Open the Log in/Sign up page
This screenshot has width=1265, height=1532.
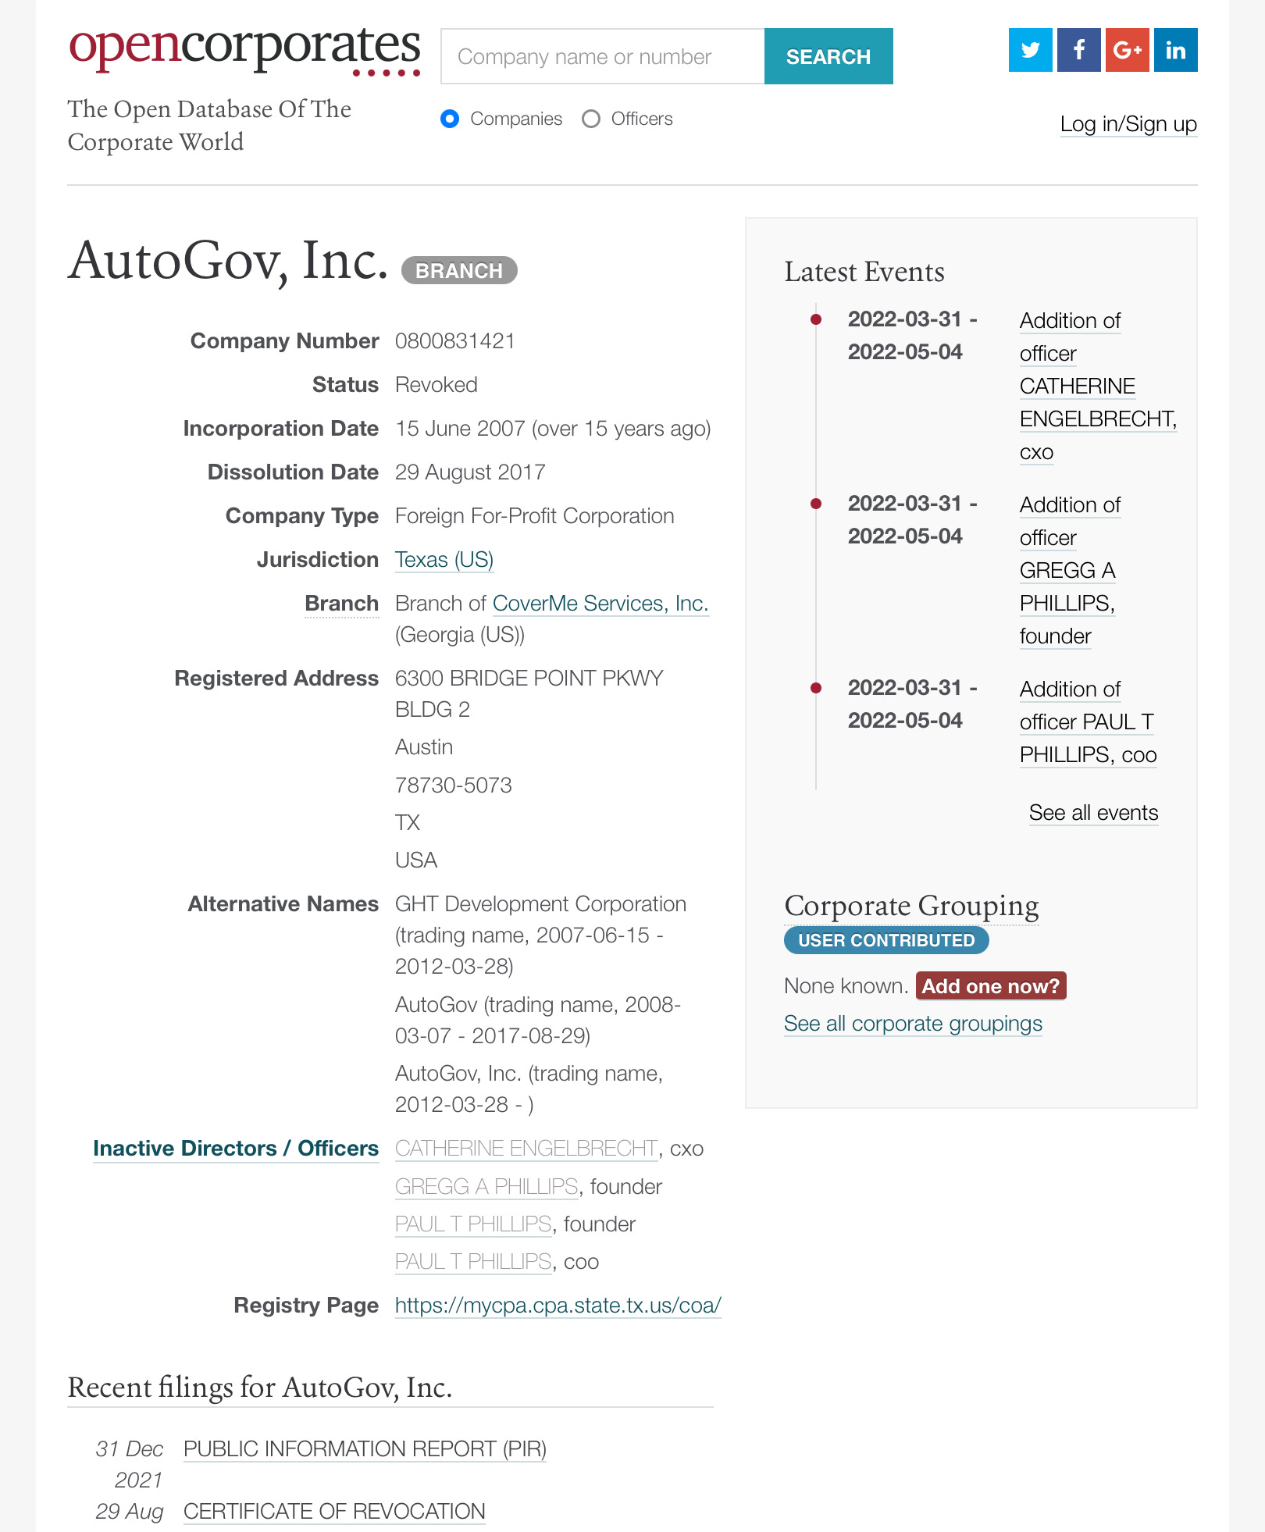[x=1128, y=124]
